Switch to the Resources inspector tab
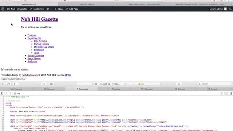 click(x=82, y=89)
